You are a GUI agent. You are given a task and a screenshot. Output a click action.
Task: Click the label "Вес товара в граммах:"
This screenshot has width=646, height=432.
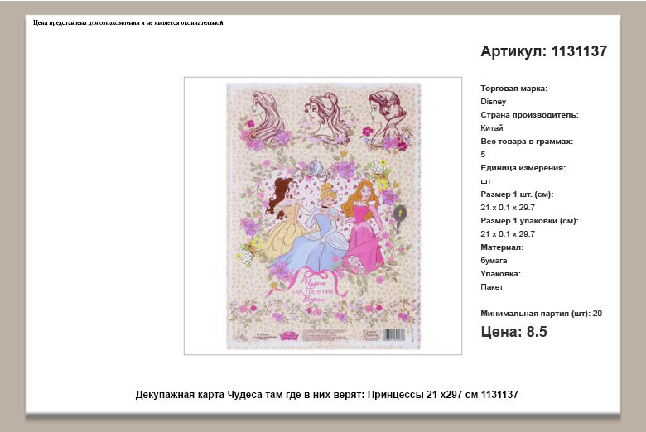point(527,142)
